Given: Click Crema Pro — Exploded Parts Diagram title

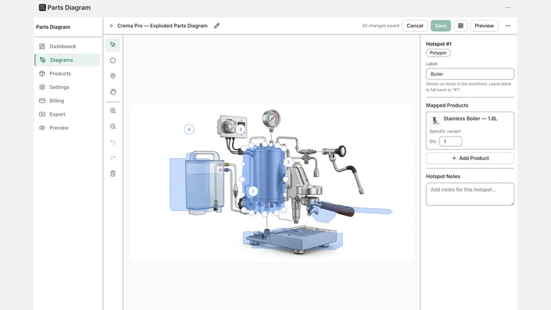Looking at the screenshot, I should [163, 25].
